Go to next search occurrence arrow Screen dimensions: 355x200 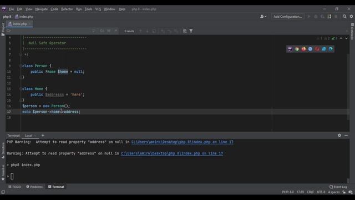pos(148,31)
